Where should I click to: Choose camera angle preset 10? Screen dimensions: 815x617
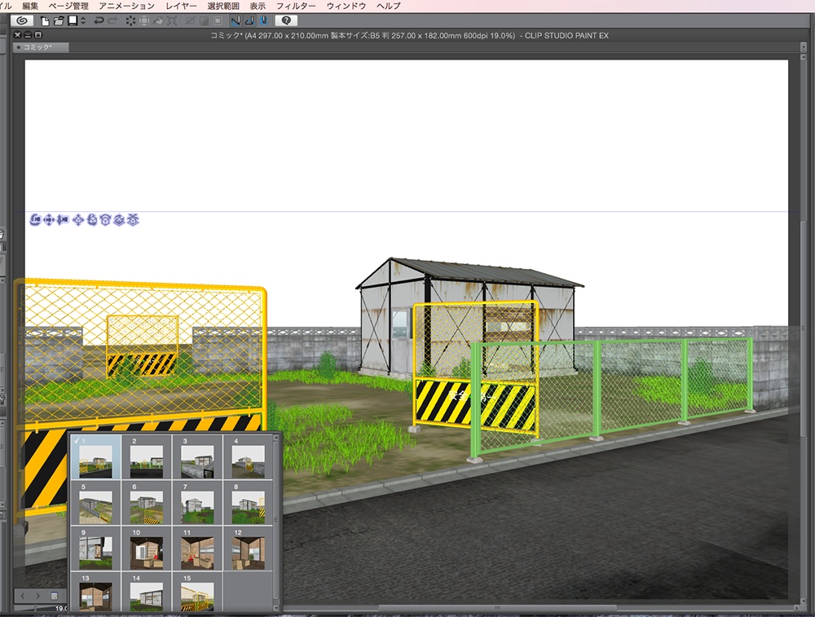tap(147, 549)
